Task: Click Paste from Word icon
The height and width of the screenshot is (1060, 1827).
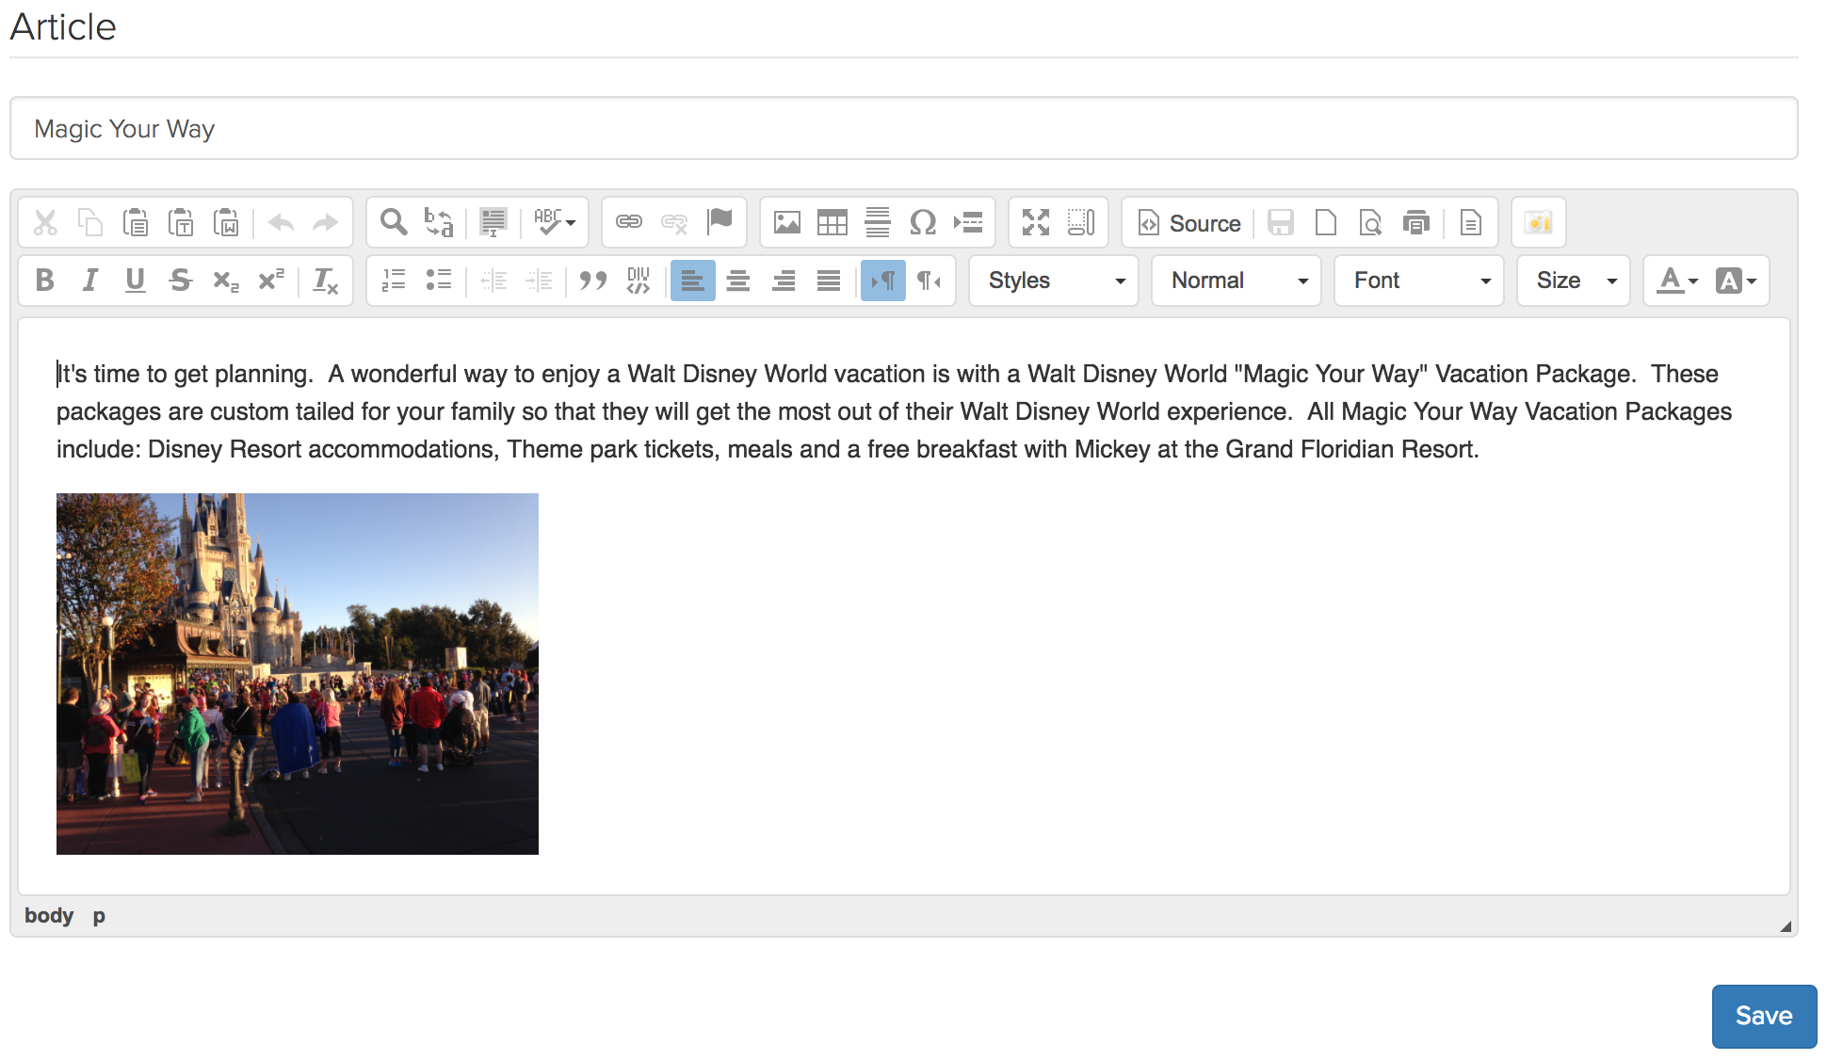Action: tap(226, 223)
